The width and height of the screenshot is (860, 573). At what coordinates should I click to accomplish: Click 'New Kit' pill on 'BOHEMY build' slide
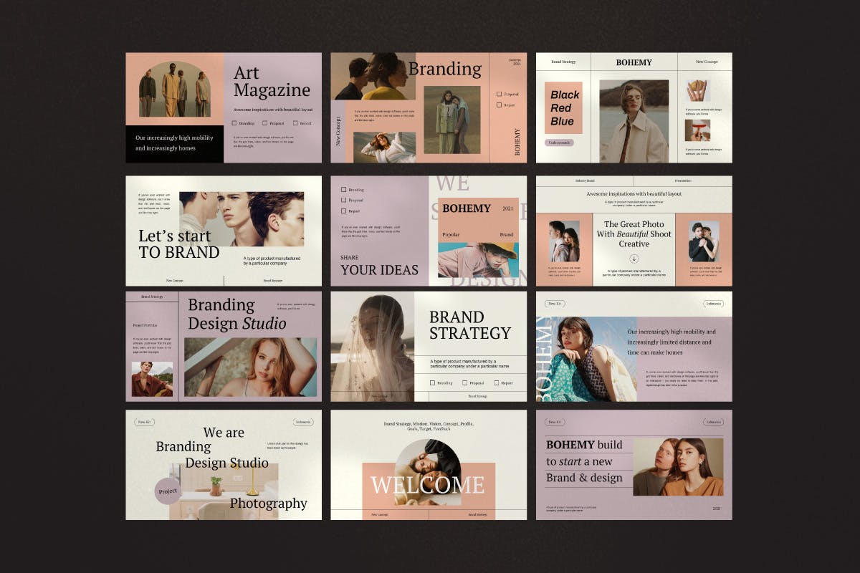point(555,423)
